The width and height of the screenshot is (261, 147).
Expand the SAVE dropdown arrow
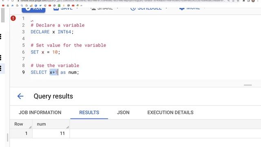pyautogui.click(x=77, y=8)
